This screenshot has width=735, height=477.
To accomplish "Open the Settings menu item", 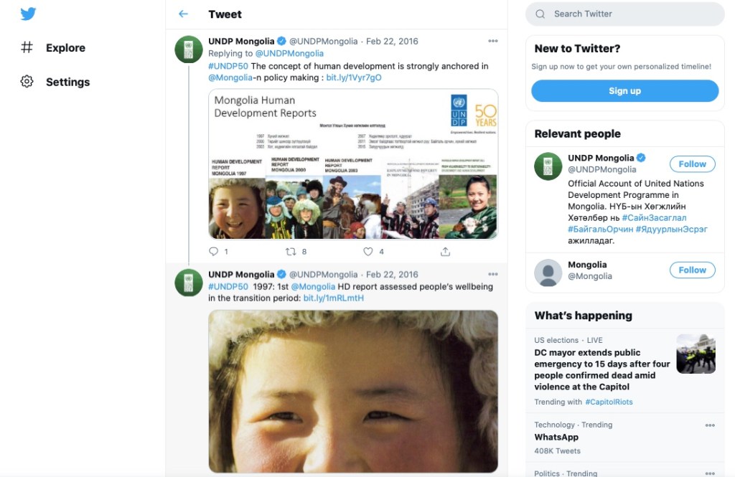I will point(67,82).
